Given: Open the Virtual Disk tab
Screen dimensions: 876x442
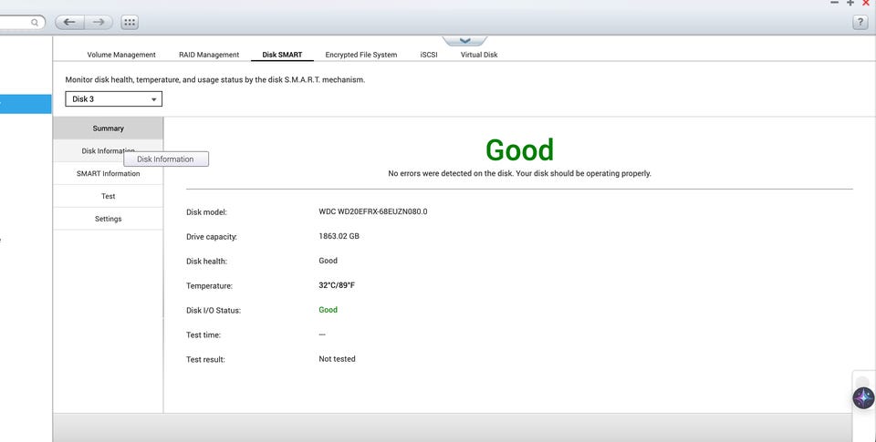Looking at the screenshot, I should click(x=479, y=55).
